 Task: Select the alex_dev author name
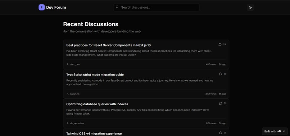75,64
